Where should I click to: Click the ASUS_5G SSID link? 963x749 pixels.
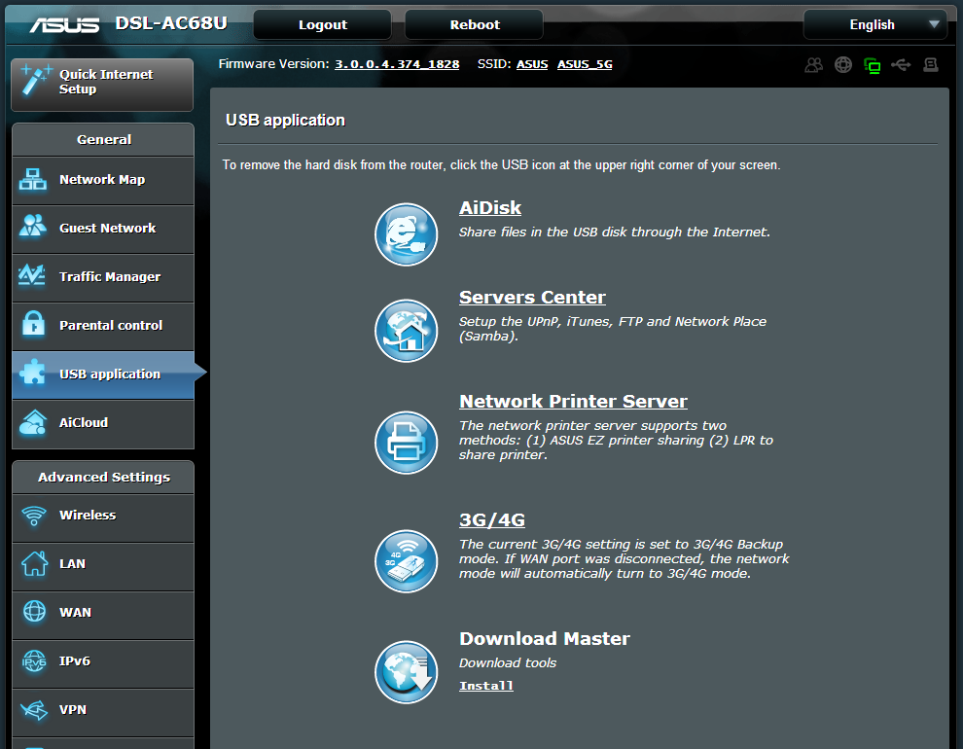coord(584,64)
